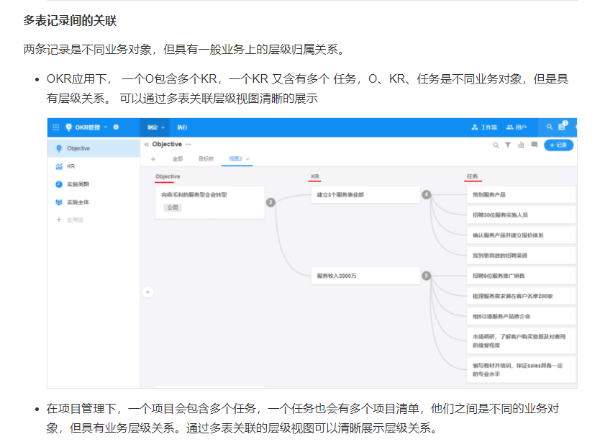This screenshot has height=447, width=600.
Task: Click the info icon beside OKR管理
Action: pos(116,127)
